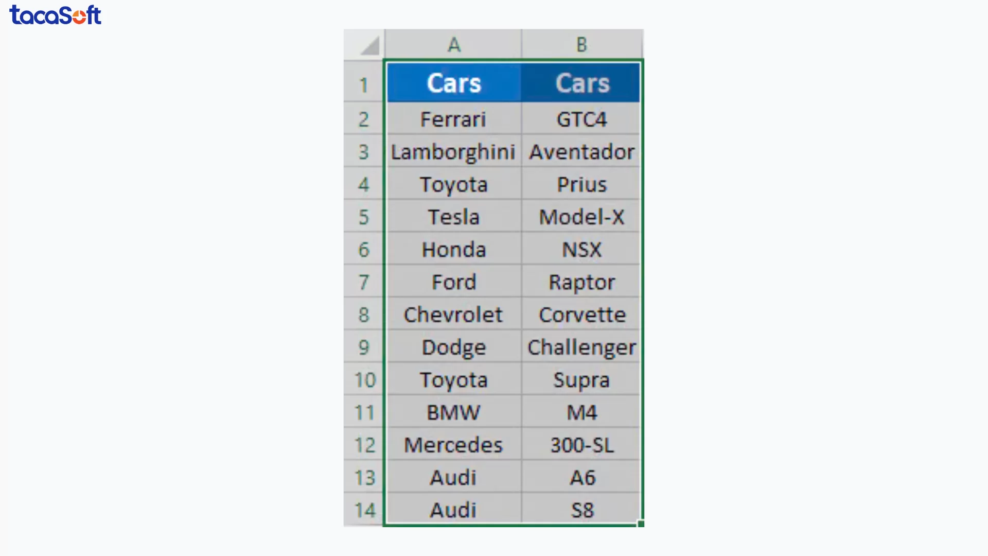Select row 2 header

coord(363,119)
